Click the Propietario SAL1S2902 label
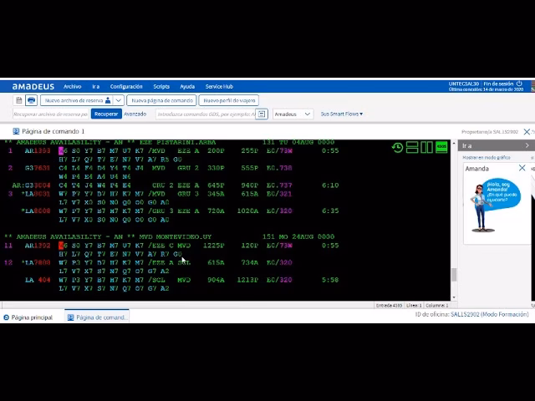Image resolution: width=535 pixels, height=401 pixels. coord(490,132)
